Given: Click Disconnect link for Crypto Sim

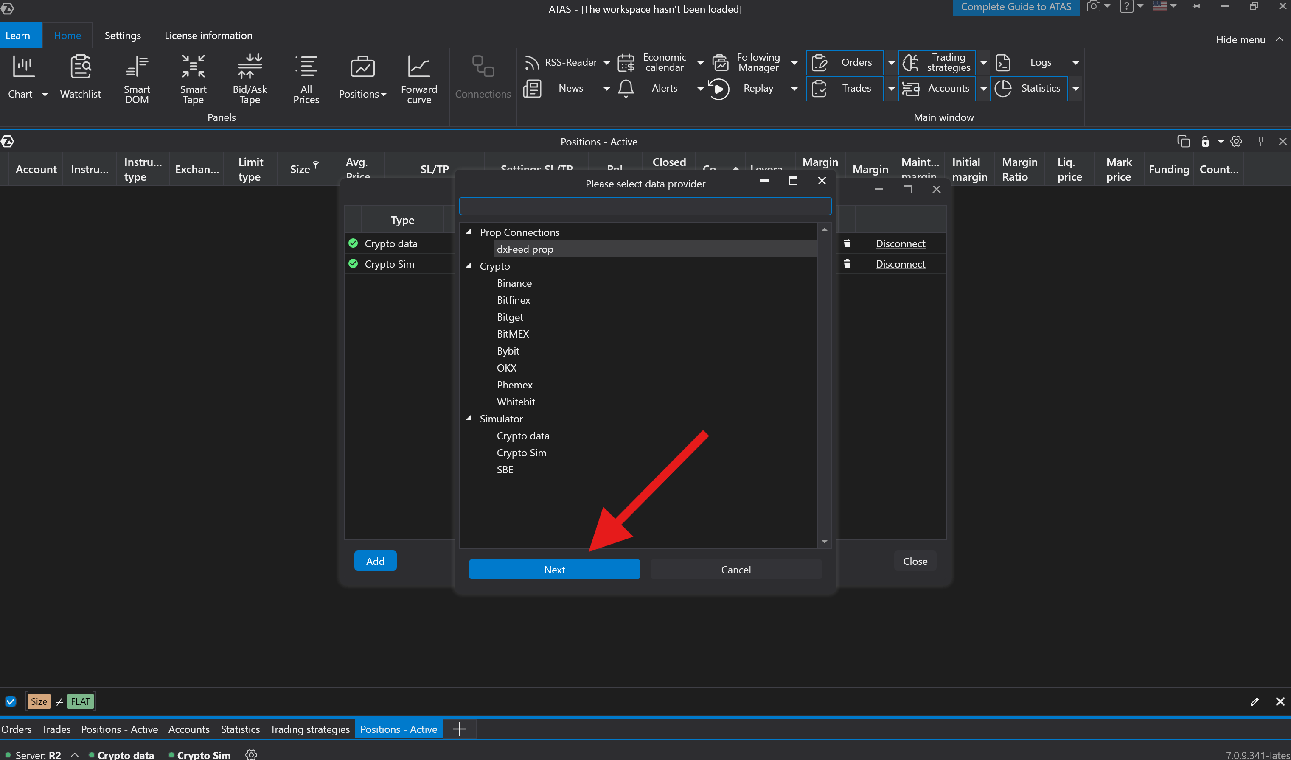Looking at the screenshot, I should [x=900, y=264].
